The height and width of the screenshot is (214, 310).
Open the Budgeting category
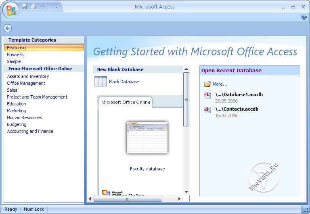coord(17,124)
